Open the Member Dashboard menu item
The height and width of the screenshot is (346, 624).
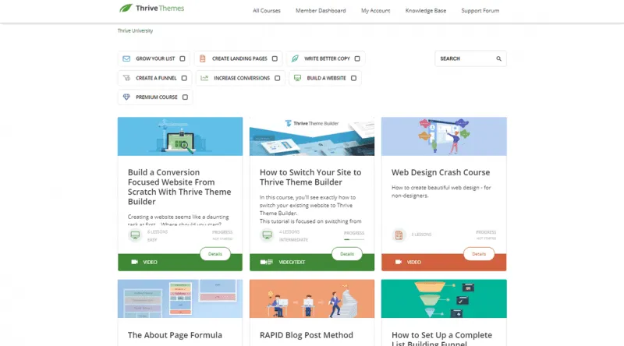point(321,11)
